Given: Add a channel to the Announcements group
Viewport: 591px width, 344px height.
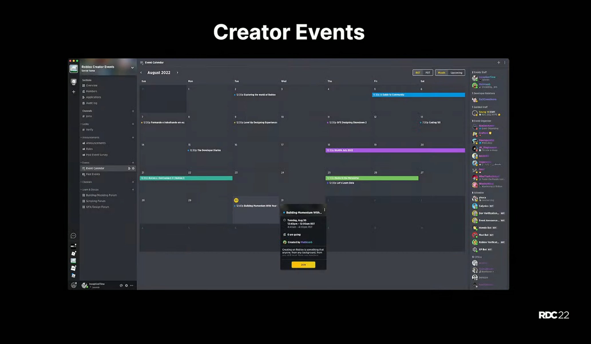Looking at the screenshot, I should point(133,138).
